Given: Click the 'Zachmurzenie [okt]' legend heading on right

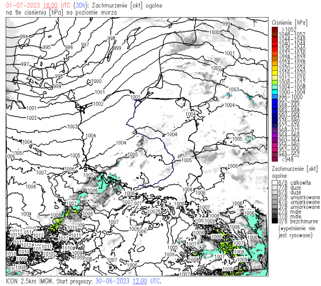Looking at the screenshot, I should click(x=295, y=169).
